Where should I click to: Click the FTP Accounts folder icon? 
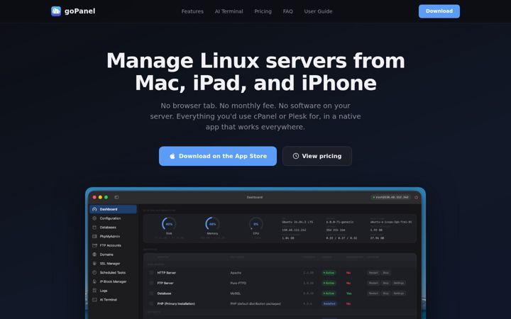[x=94, y=245]
